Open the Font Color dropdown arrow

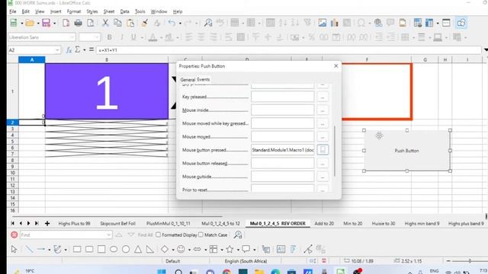pos(161,37)
